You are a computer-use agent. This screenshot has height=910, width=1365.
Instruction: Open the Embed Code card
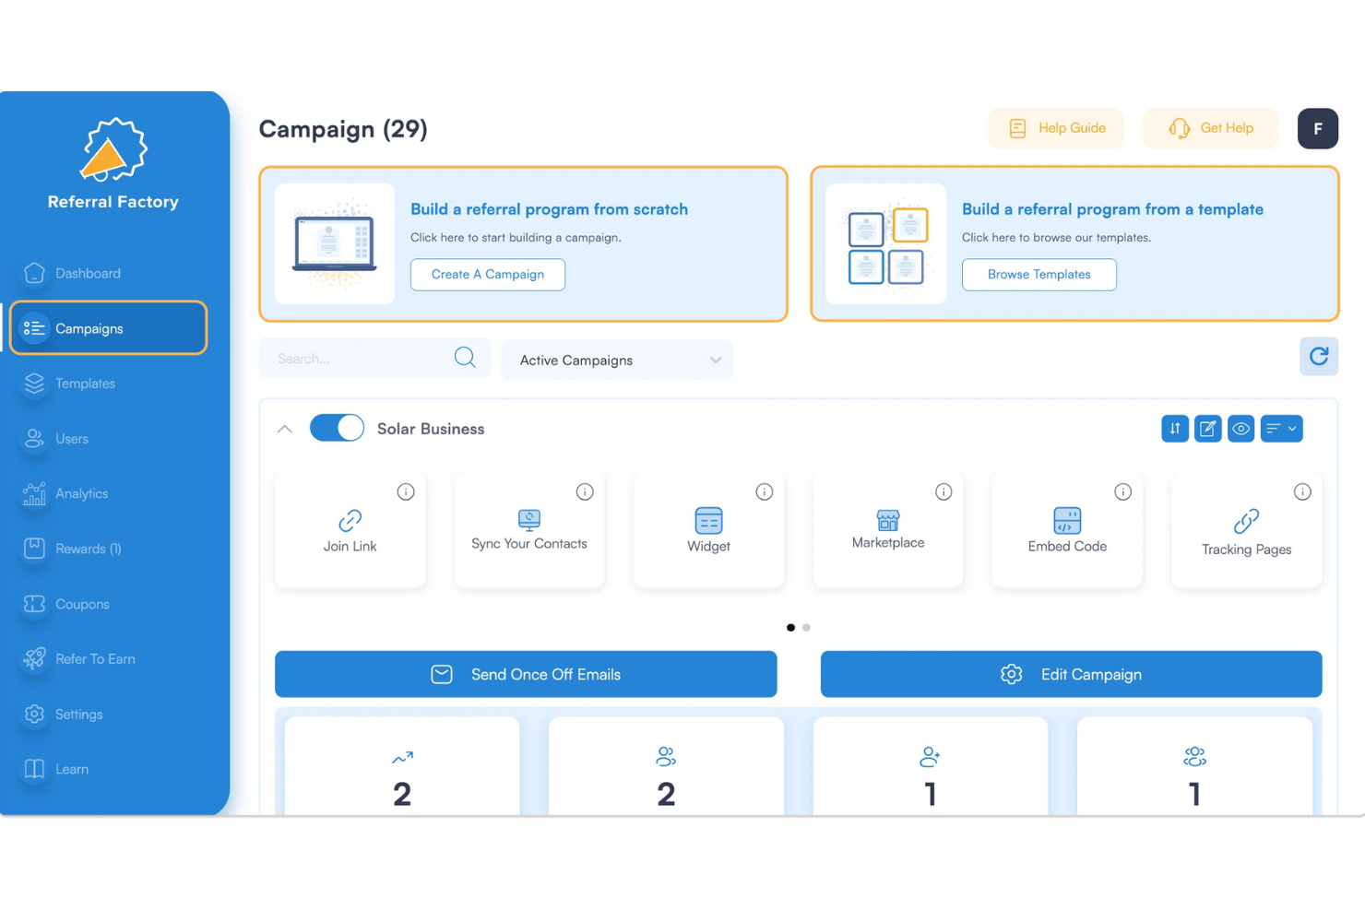point(1067,530)
